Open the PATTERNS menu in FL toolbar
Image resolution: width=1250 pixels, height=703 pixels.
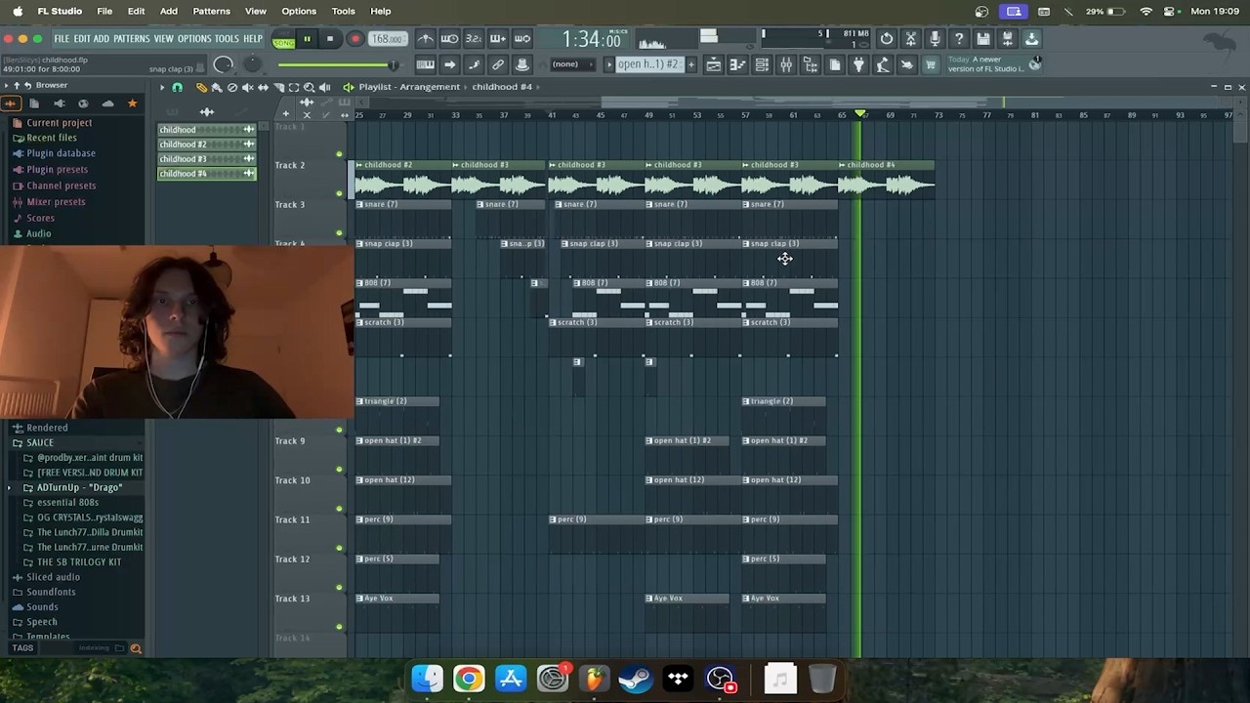[132, 39]
